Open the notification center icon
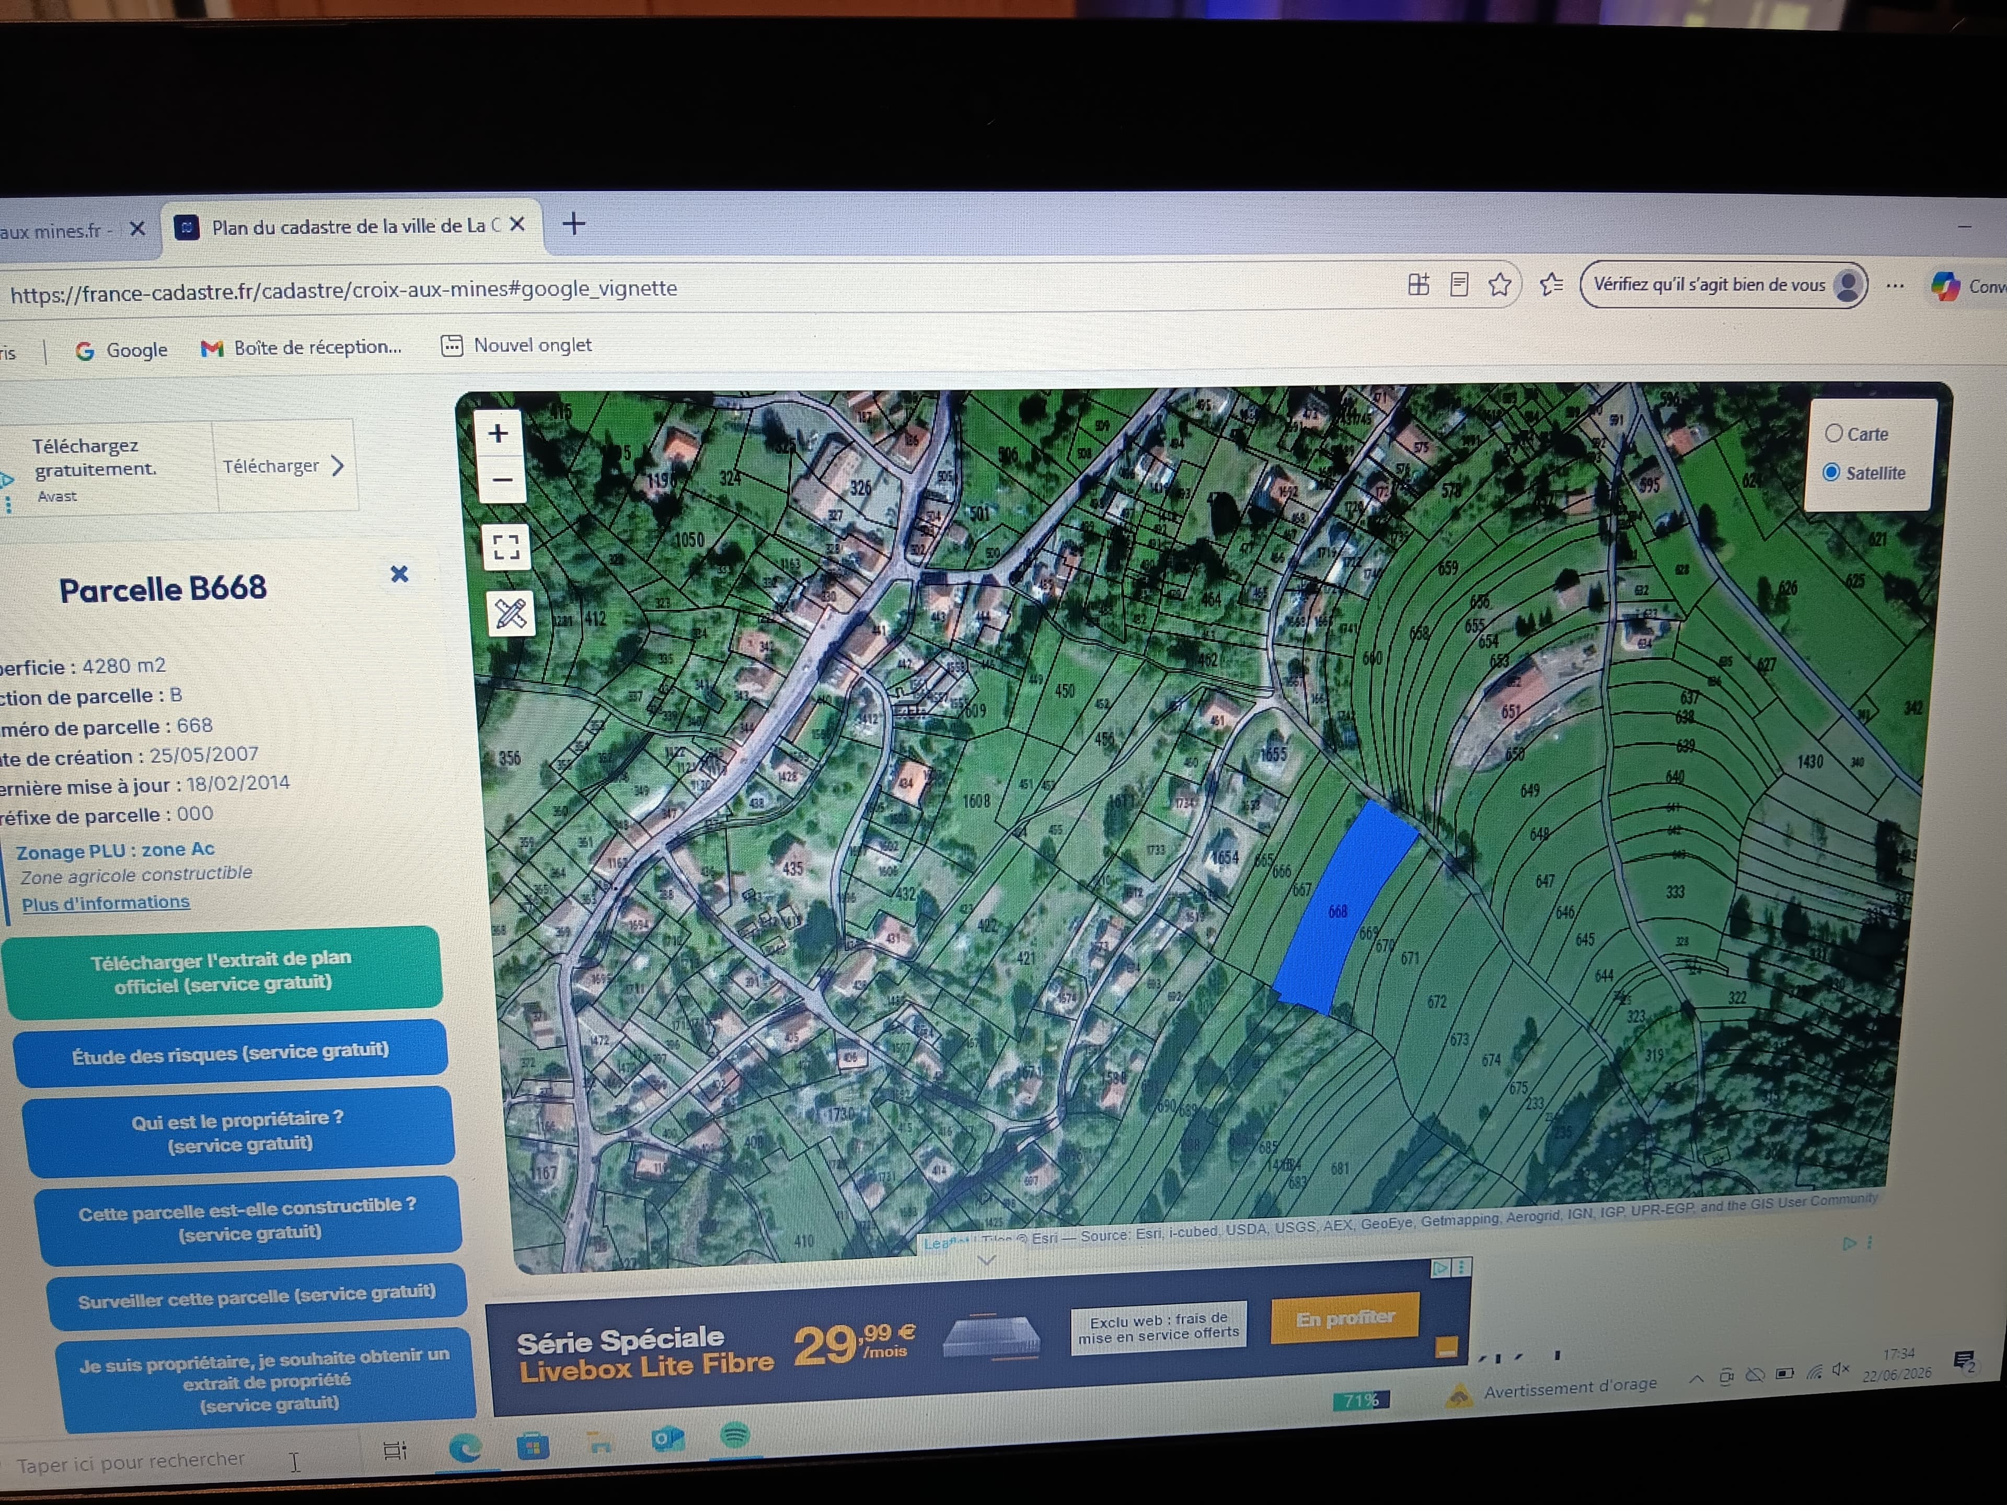 1964,1361
